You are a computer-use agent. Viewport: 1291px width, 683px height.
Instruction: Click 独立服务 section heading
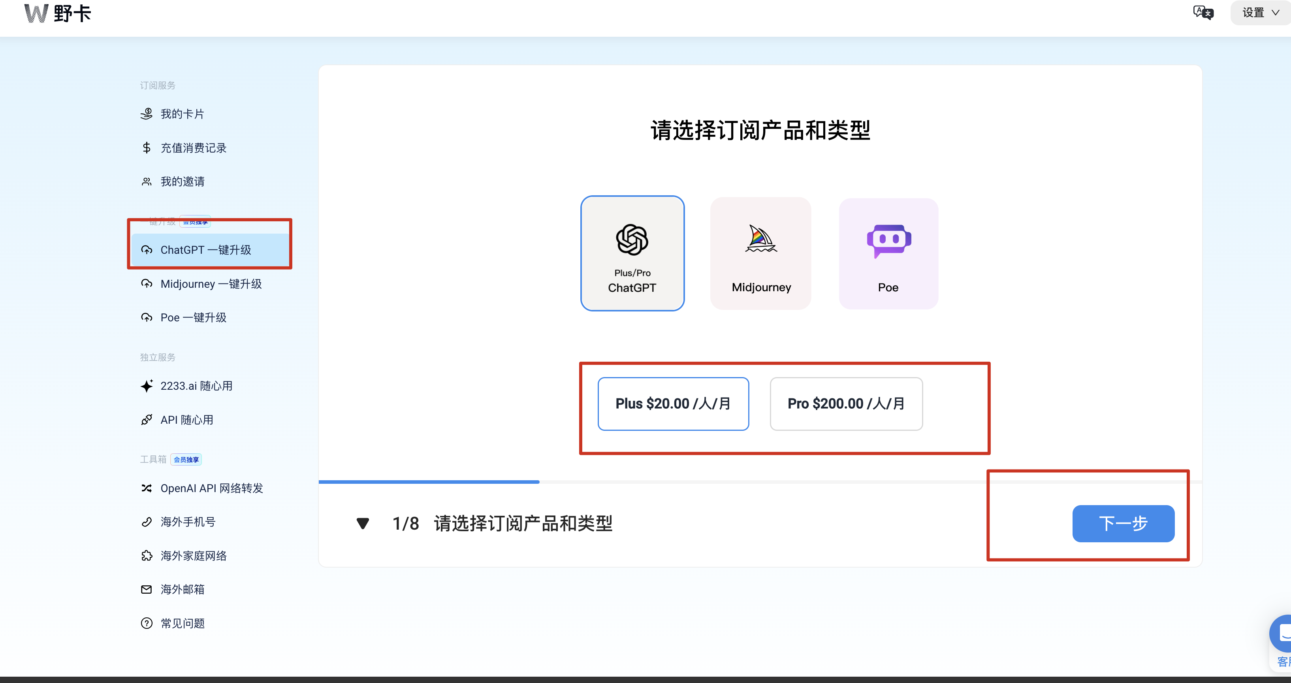click(x=158, y=357)
